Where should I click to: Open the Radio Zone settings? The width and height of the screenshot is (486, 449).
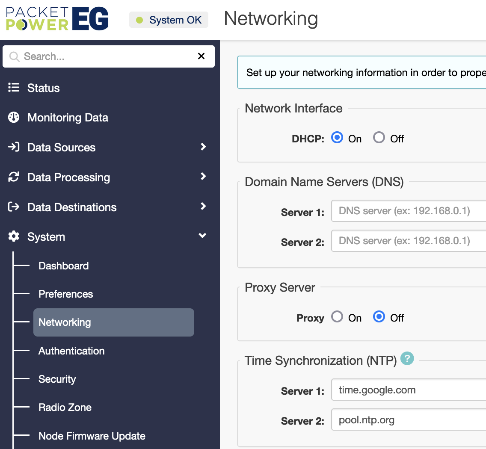(65, 407)
